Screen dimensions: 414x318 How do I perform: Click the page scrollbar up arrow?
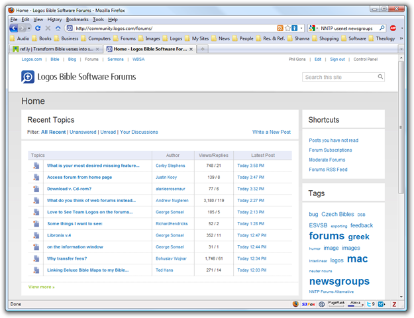click(401, 58)
